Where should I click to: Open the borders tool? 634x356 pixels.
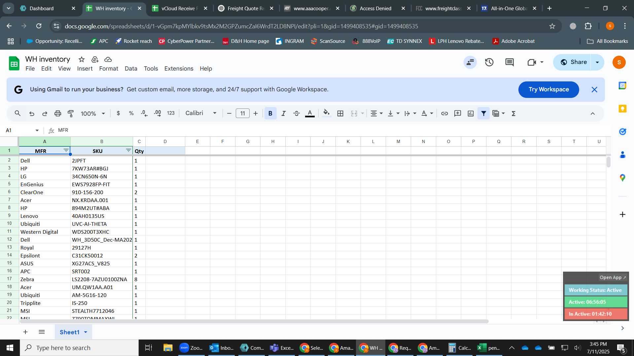click(340, 113)
